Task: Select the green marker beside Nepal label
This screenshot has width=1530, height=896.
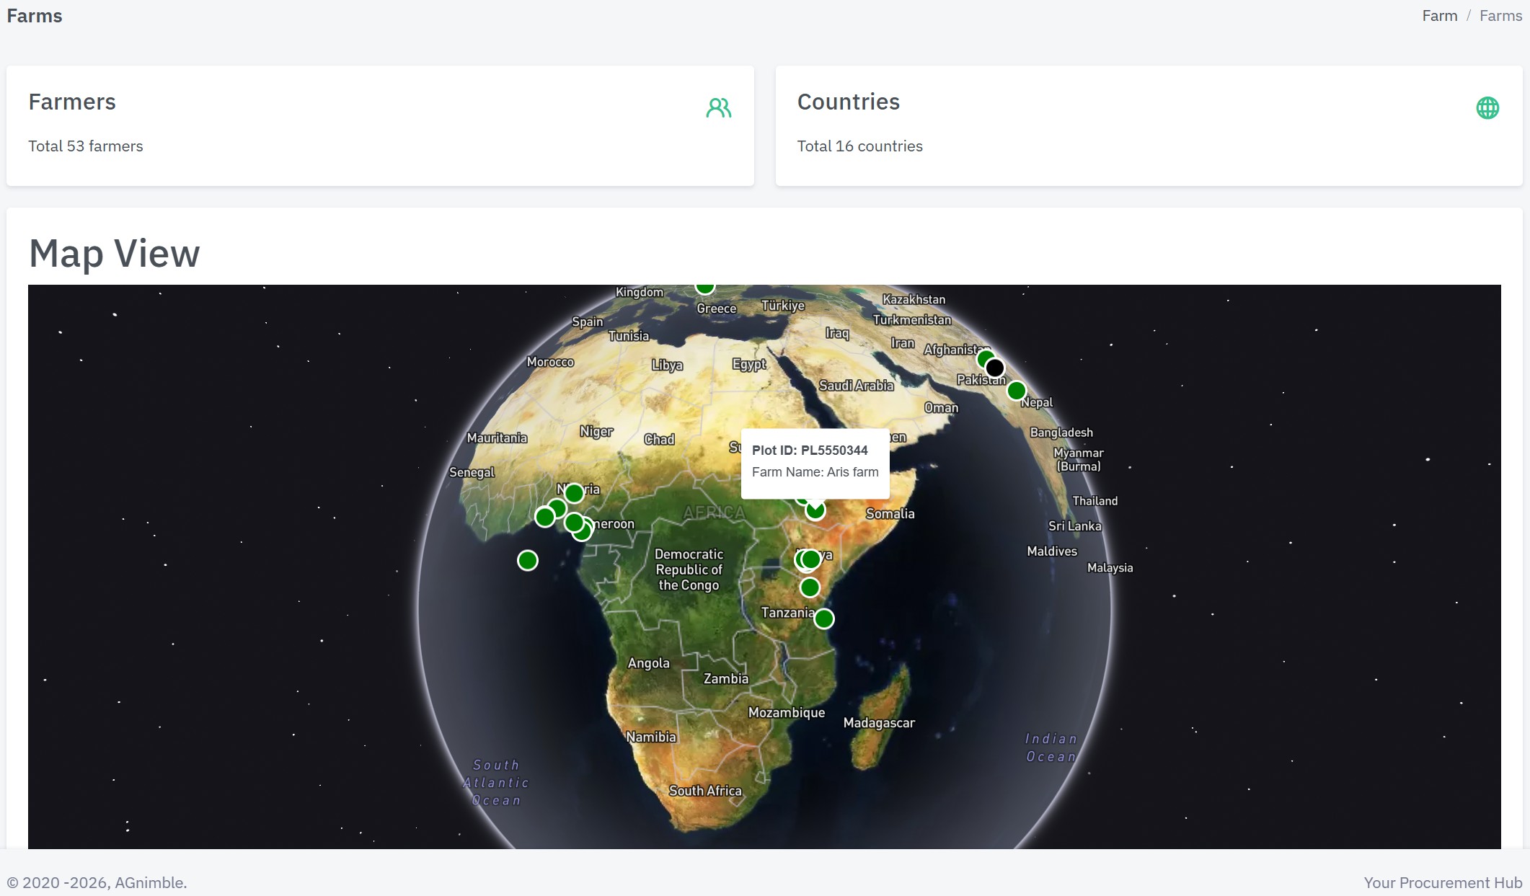Action: 1017,391
